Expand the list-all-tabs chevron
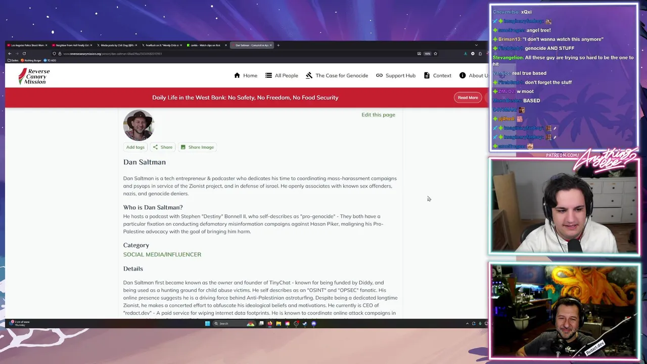The image size is (647, 364). tap(476, 45)
